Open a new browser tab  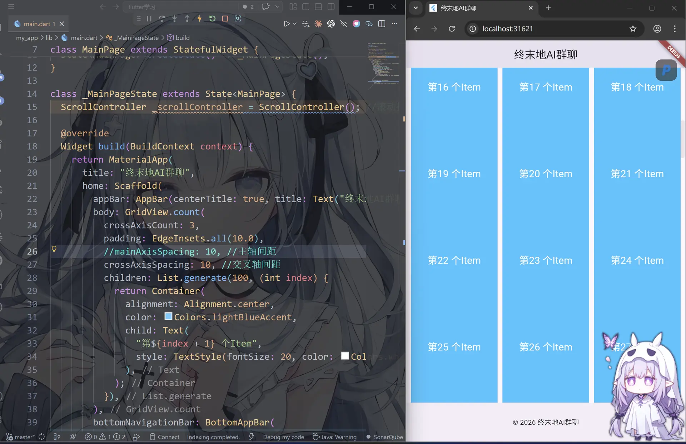point(548,8)
